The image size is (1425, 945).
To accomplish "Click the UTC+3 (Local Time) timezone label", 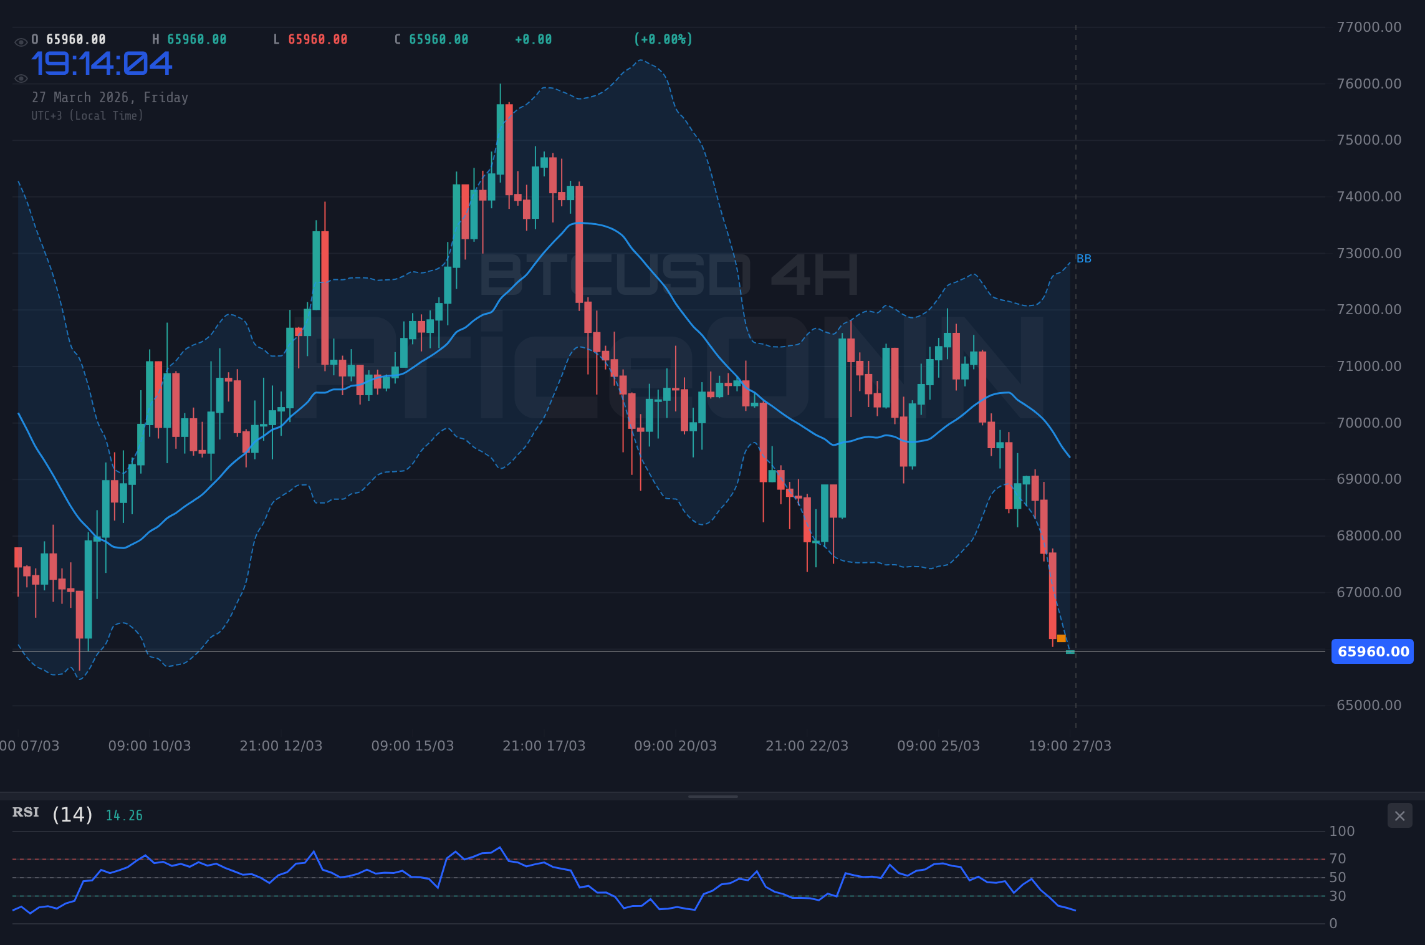I will (x=87, y=115).
